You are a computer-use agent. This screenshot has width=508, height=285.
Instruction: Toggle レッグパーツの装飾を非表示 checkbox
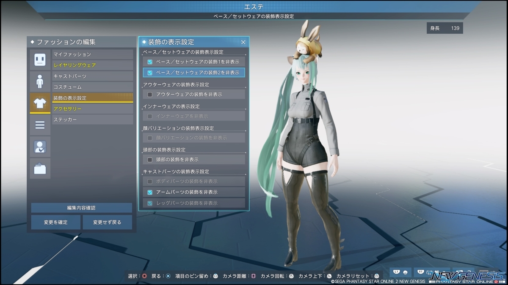tap(150, 203)
